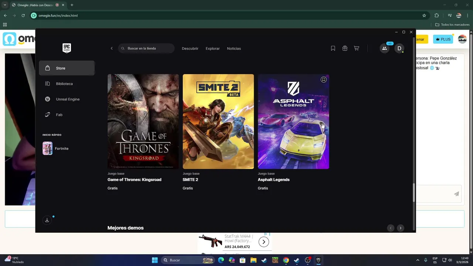This screenshot has width=473, height=266.
Task: Open Chrome three-dot menu
Action: click(467, 16)
